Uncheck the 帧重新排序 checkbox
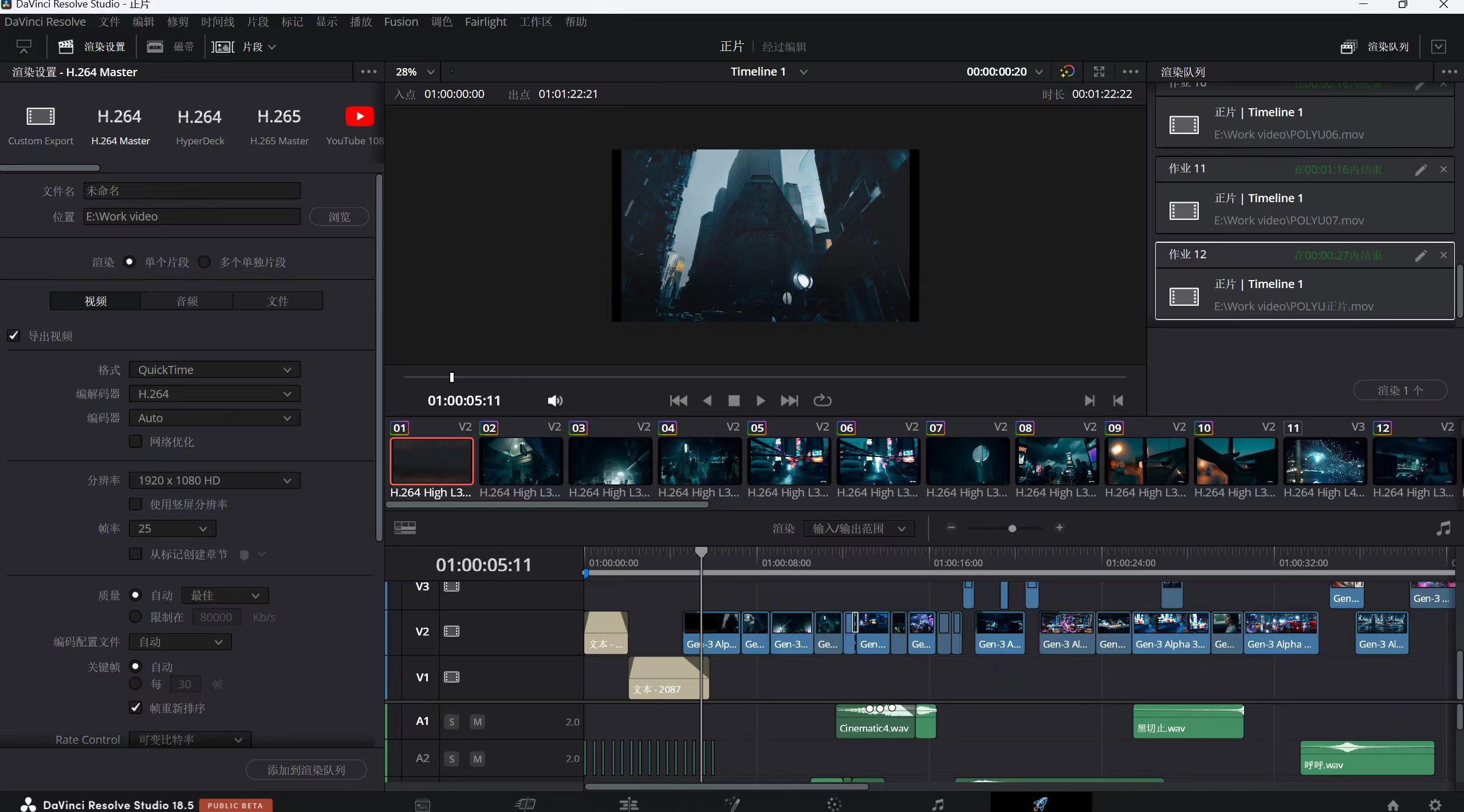This screenshot has height=812, width=1464. (x=136, y=707)
